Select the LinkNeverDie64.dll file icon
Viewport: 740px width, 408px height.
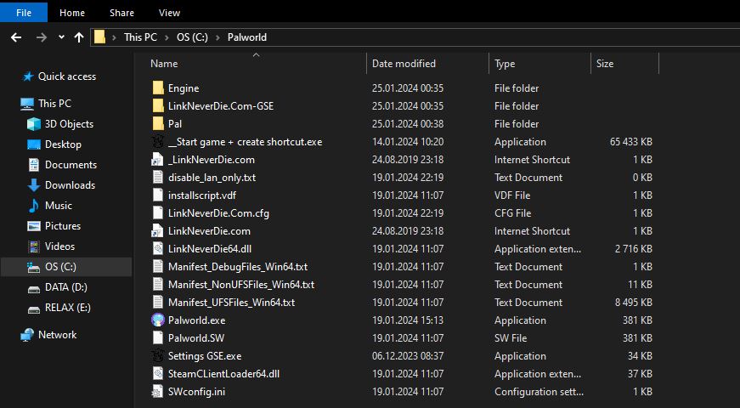click(157, 249)
